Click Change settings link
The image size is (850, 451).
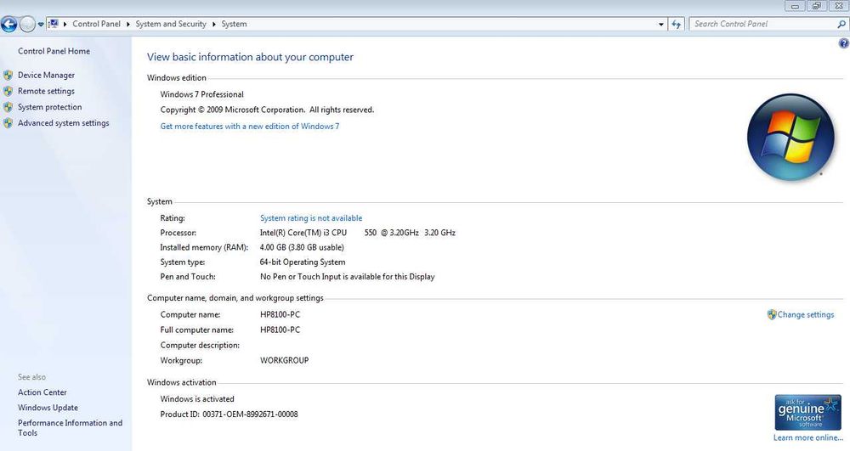pos(806,314)
